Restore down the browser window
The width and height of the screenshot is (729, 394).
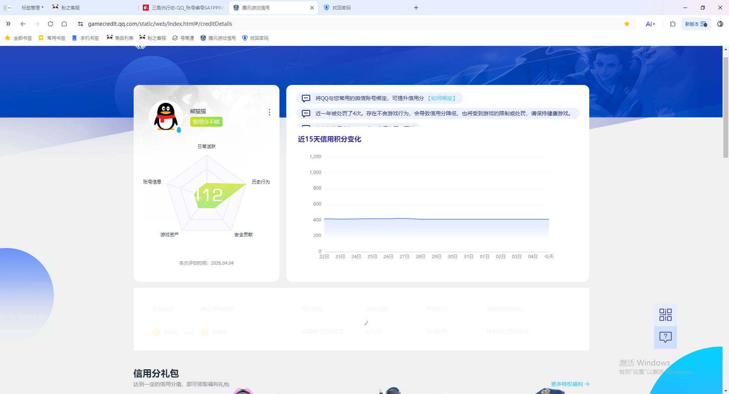pos(703,8)
